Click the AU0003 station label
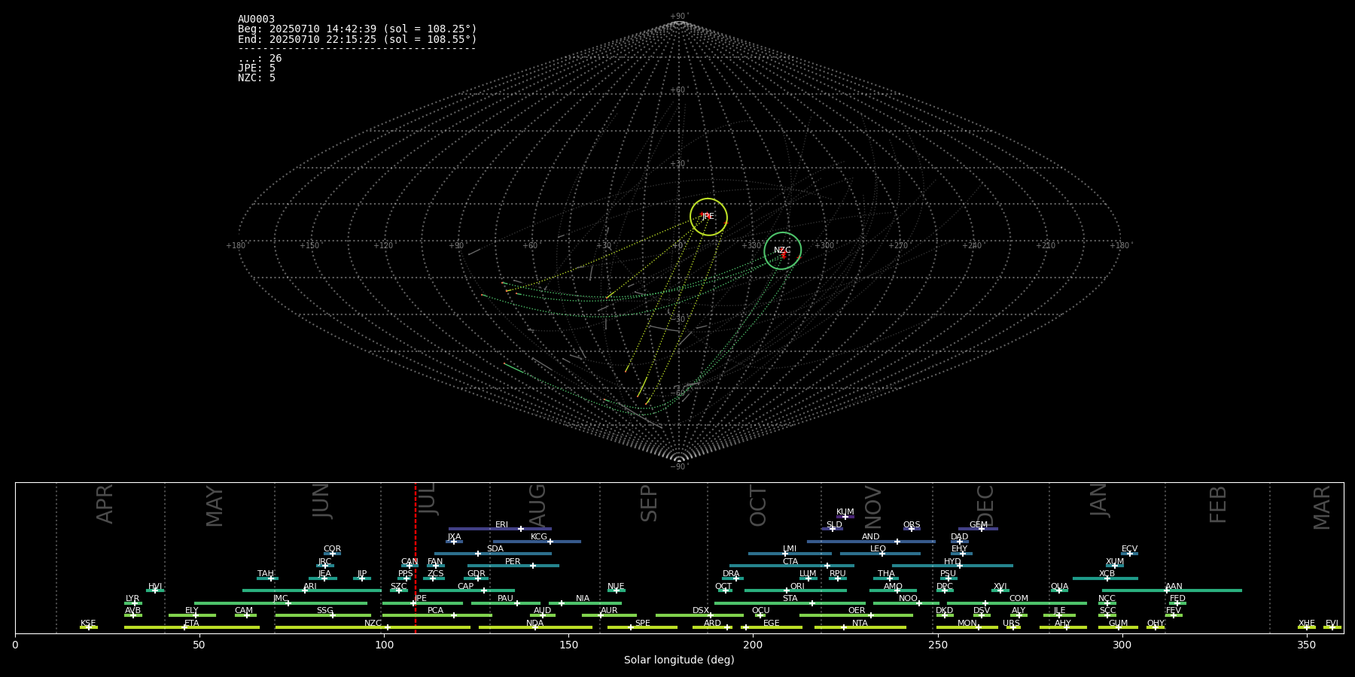 click(256, 20)
